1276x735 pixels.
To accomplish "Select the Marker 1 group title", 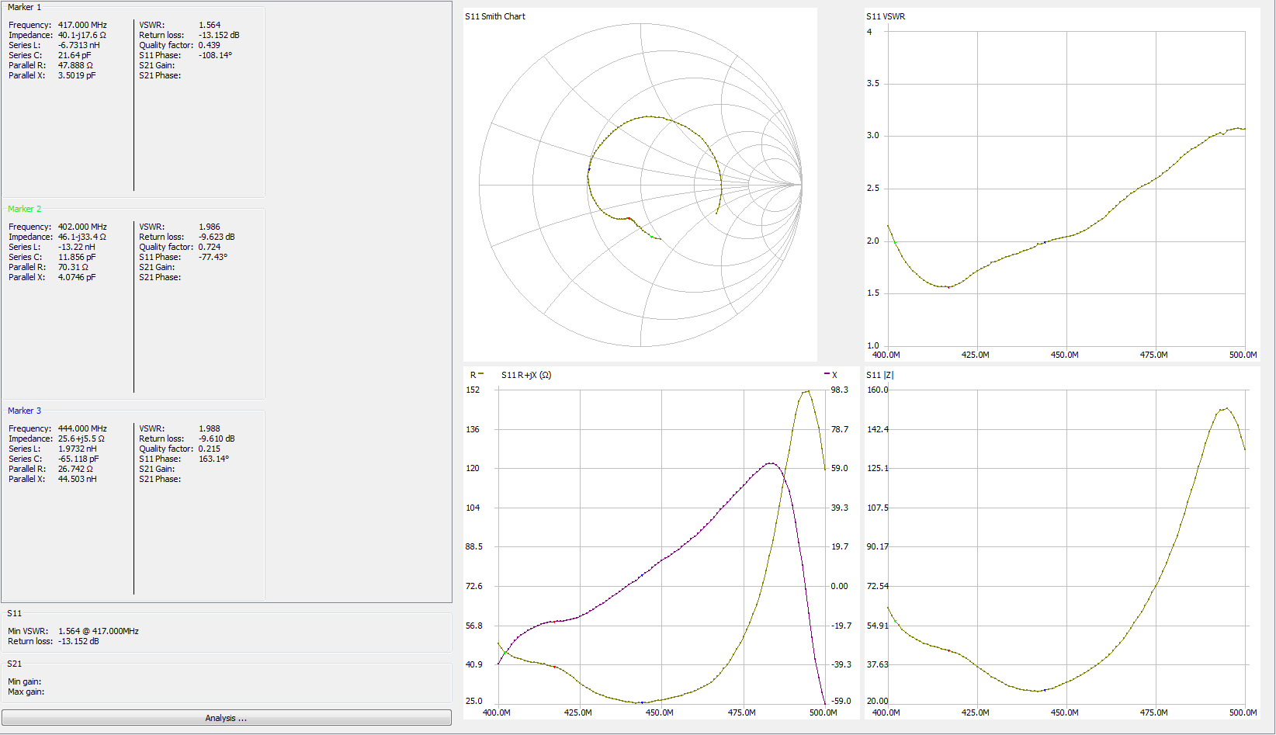I will (x=24, y=7).
